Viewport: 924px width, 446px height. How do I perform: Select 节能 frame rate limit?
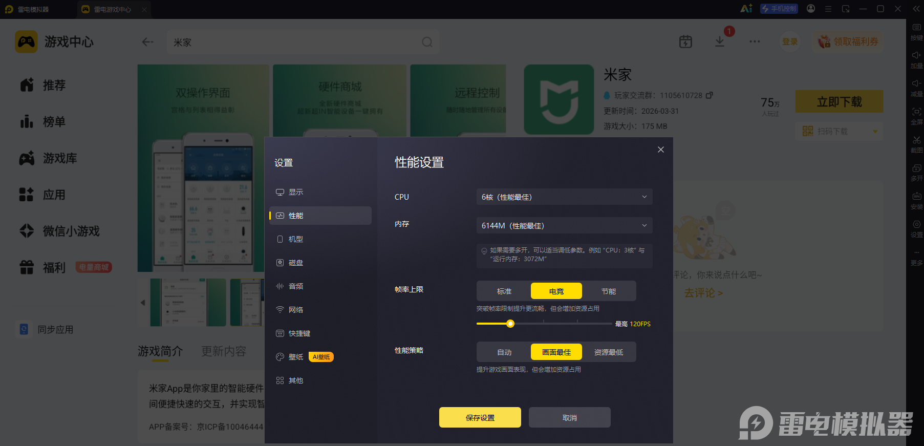click(x=609, y=291)
